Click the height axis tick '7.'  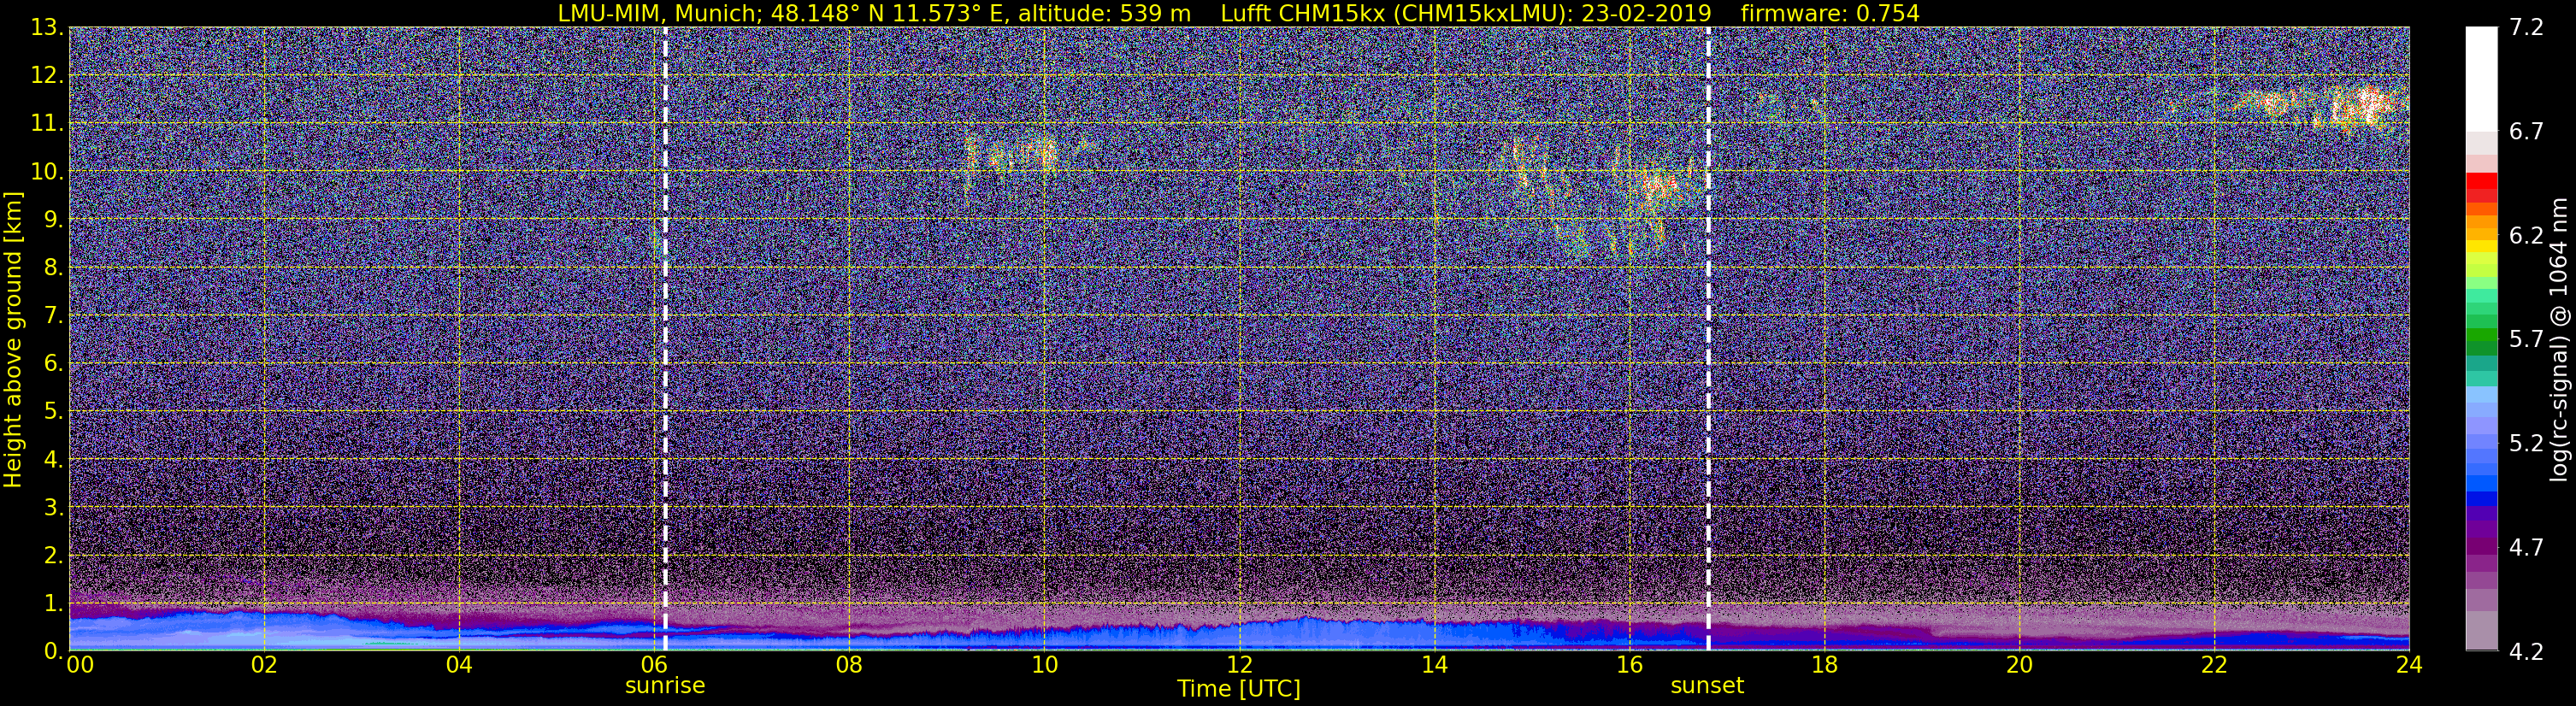coord(53,316)
